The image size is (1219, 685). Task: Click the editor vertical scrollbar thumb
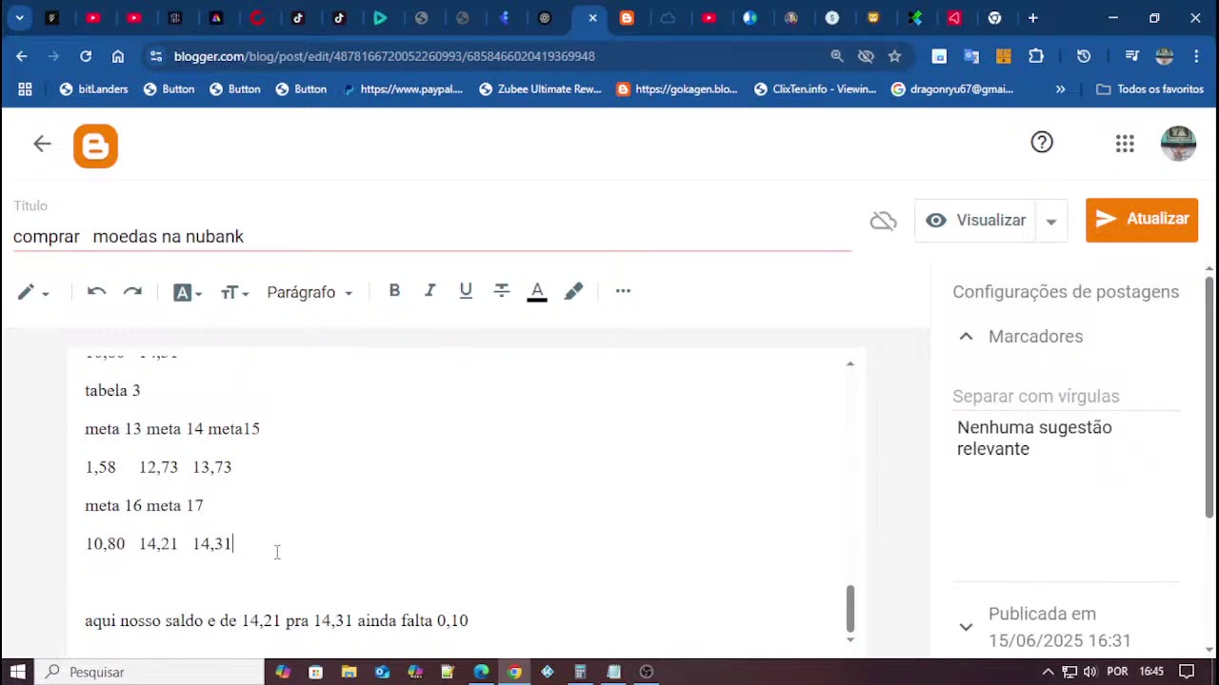(x=850, y=609)
